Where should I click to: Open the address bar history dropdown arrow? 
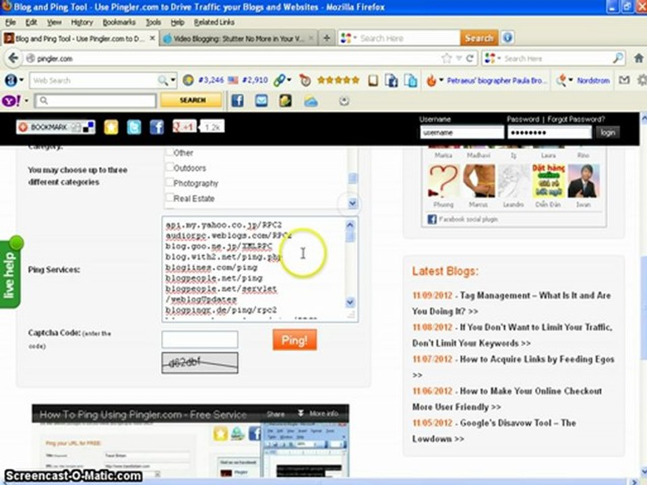coord(458,59)
